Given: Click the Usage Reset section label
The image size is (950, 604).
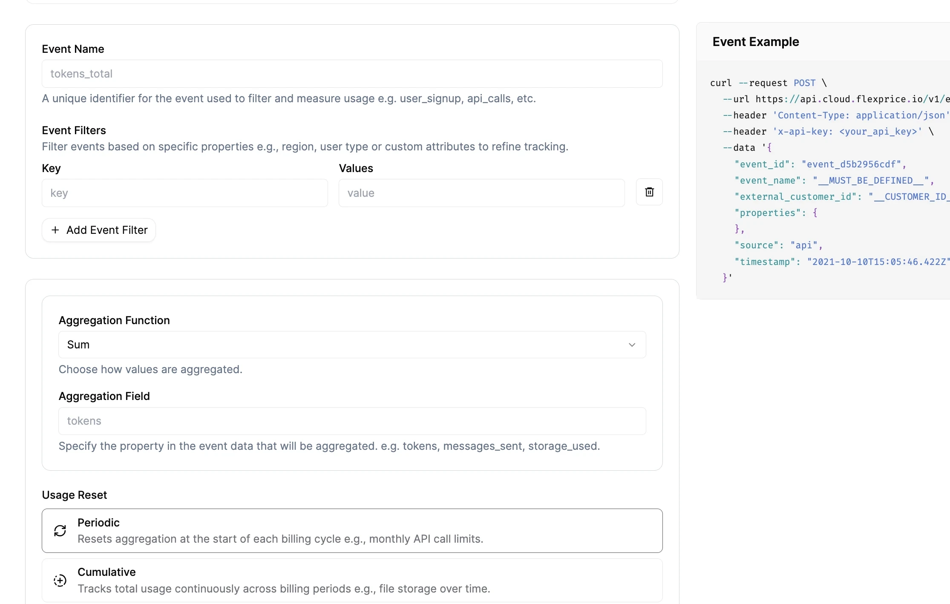Looking at the screenshot, I should (74, 495).
